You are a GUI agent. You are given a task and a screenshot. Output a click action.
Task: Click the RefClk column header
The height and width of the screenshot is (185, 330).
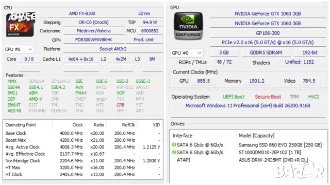click(128, 125)
